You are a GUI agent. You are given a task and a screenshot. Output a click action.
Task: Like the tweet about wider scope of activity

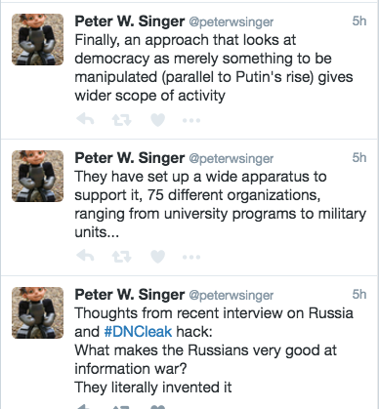point(158,120)
